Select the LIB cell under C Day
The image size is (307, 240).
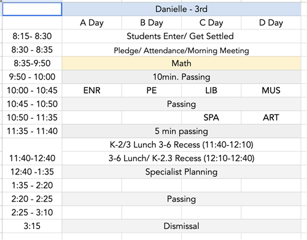(x=211, y=91)
